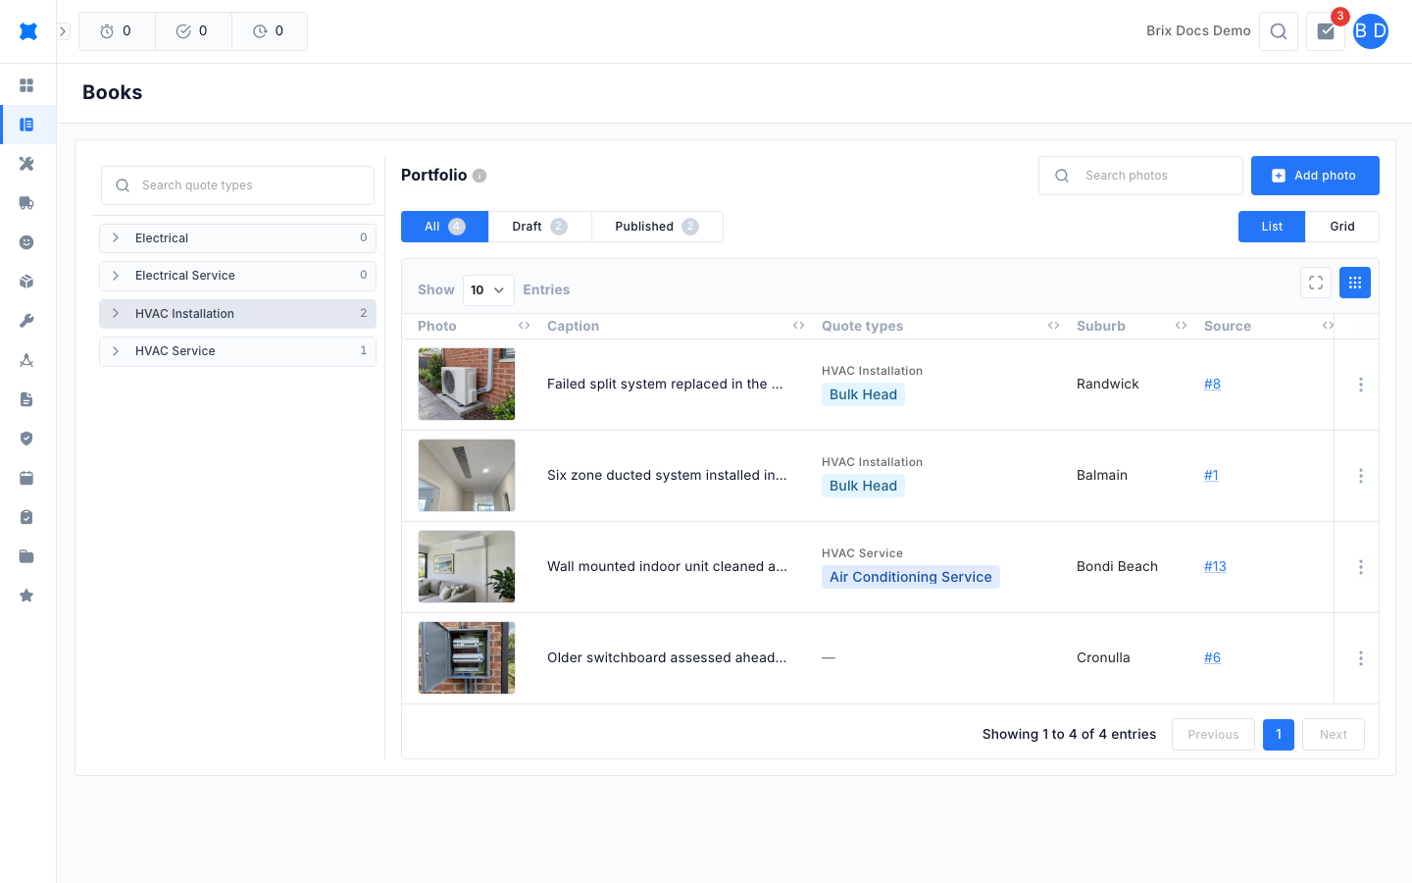Screen dimensions: 1412x883
Task: Expand the HVAC Service quote type
Action: click(116, 351)
